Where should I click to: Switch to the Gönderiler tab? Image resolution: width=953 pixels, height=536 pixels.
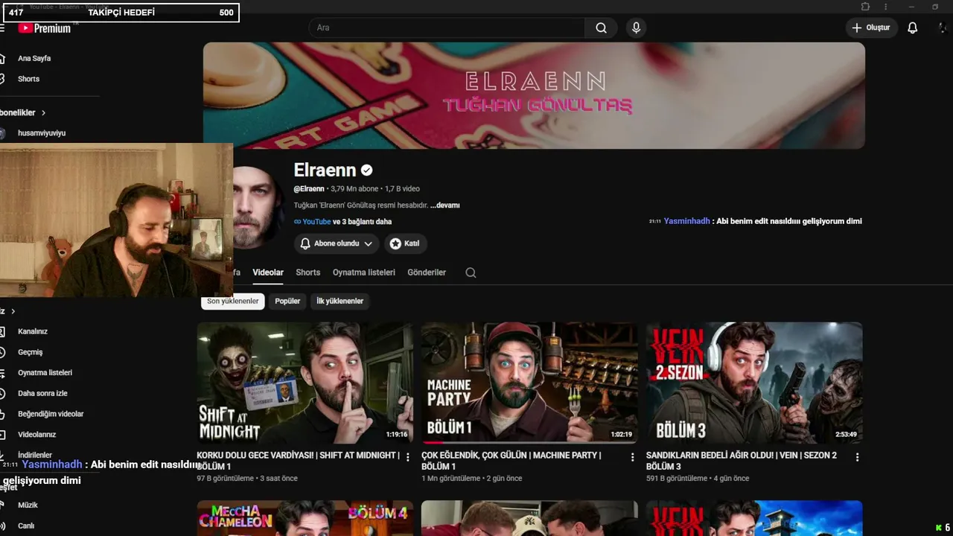point(427,272)
